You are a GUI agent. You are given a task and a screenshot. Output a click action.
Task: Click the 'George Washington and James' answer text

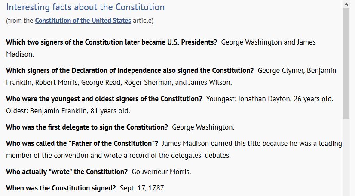(268, 42)
